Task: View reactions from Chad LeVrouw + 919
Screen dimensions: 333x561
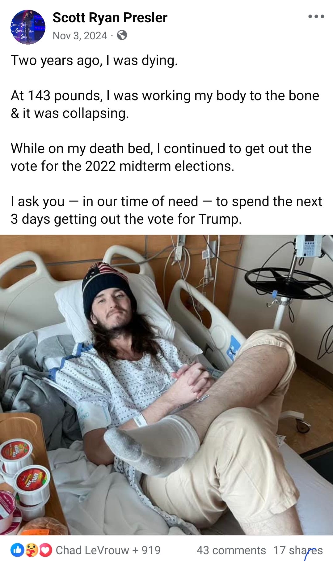Action: point(108,550)
